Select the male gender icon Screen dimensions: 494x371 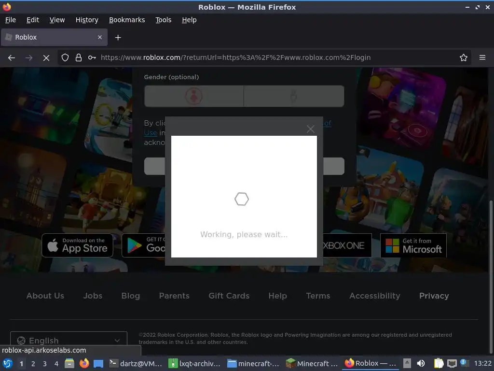coord(294,96)
